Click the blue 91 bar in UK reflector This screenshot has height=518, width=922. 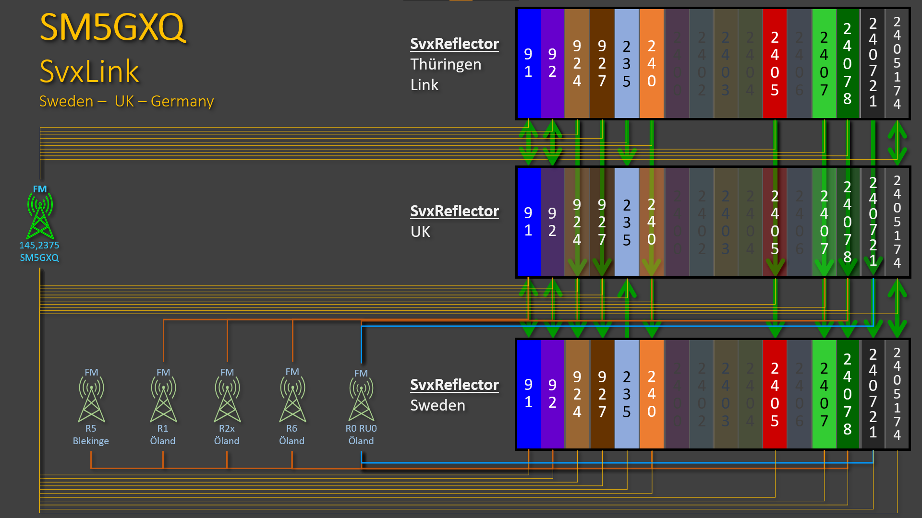[529, 222]
